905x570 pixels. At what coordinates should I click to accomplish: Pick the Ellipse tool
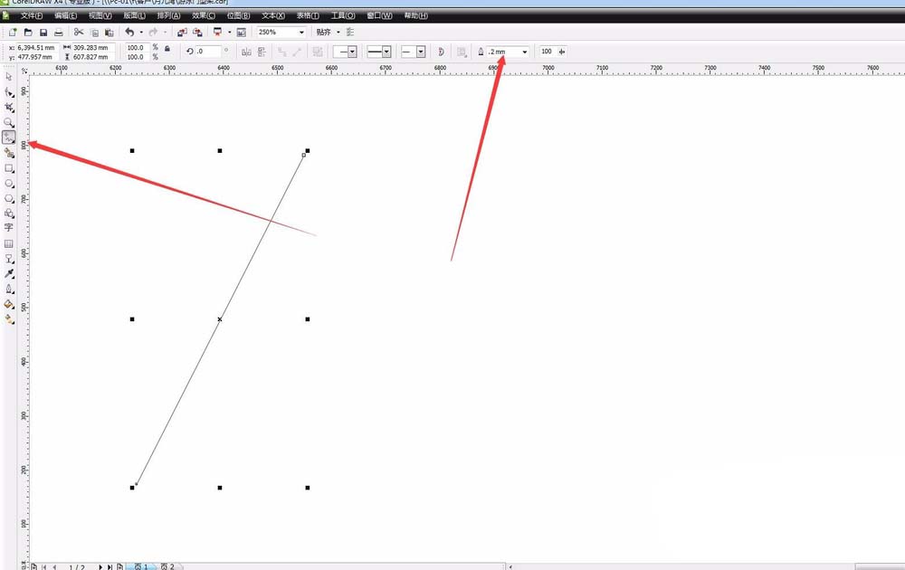9,184
